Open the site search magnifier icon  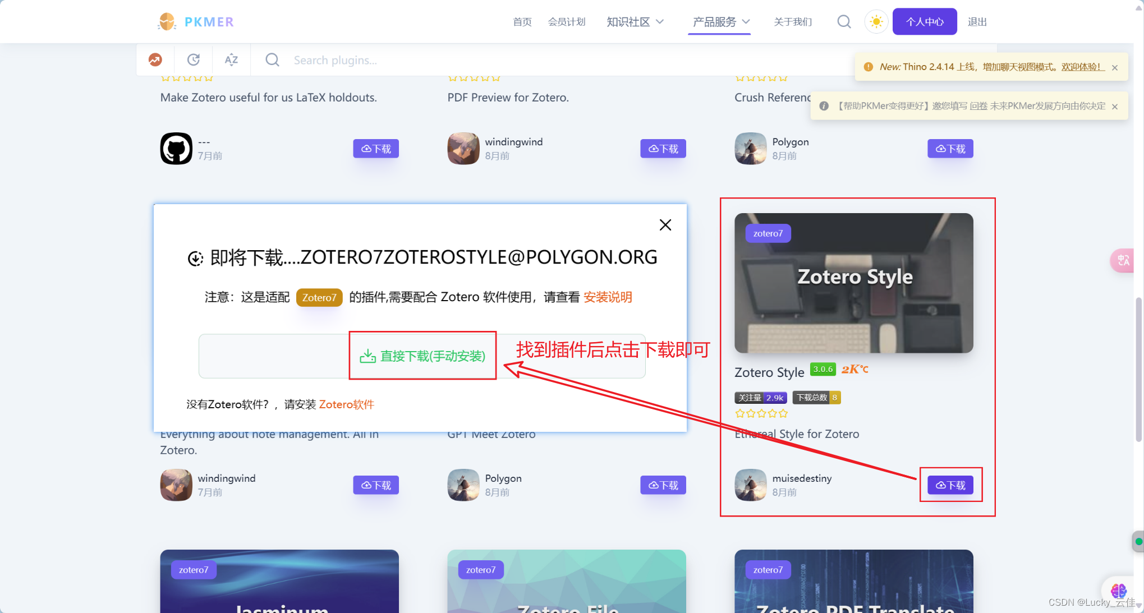tap(844, 22)
